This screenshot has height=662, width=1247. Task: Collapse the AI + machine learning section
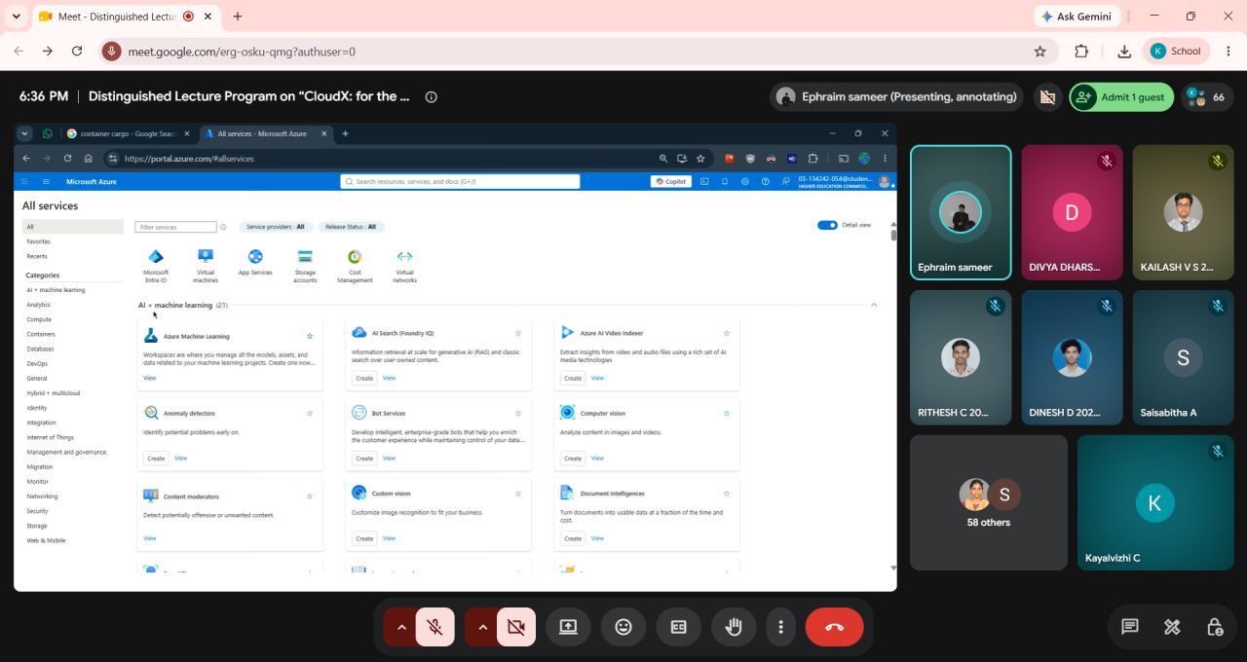point(874,305)
